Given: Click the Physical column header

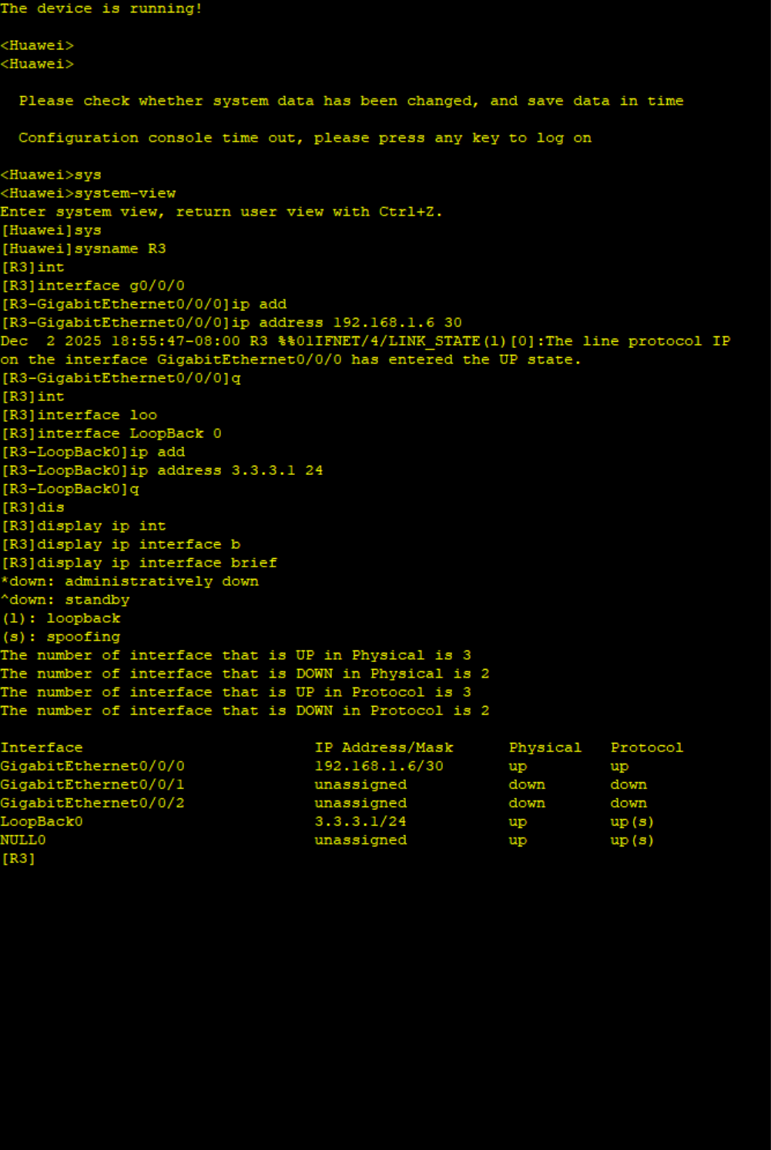Looking at the screenshot, I should click(545, 747).
